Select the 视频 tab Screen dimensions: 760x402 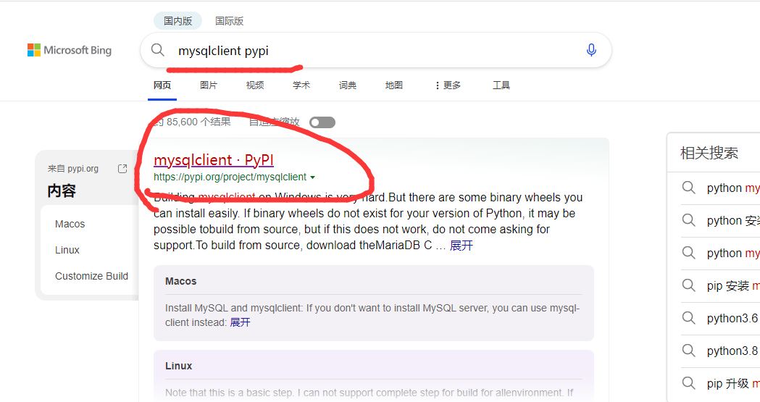point(255,85)
